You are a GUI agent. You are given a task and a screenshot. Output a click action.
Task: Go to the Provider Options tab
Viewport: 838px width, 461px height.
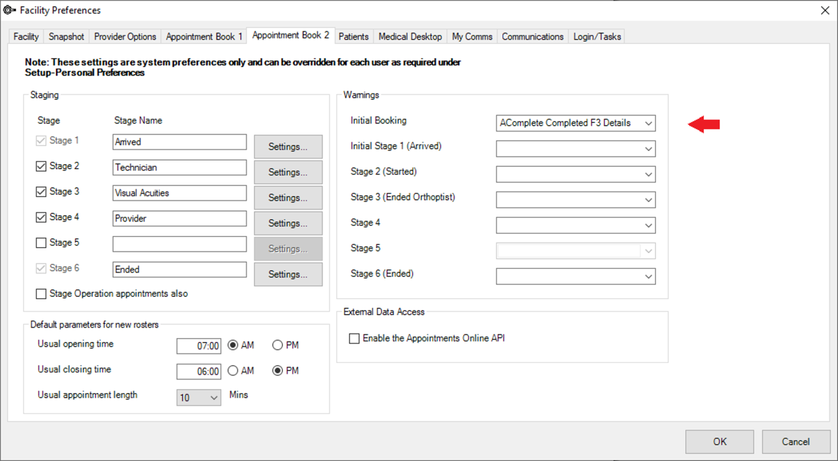[x=125, y=36]
